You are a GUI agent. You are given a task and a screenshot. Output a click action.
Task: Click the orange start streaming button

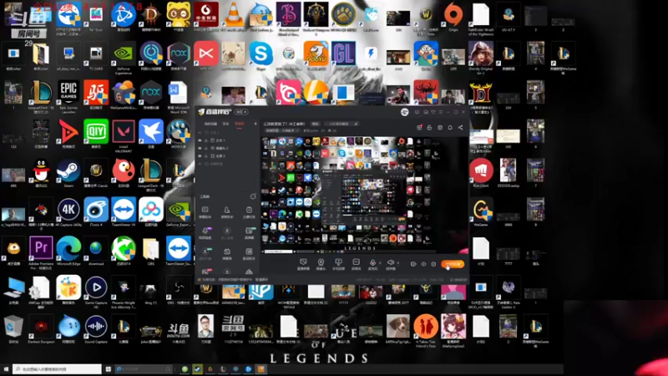(453, 264)
